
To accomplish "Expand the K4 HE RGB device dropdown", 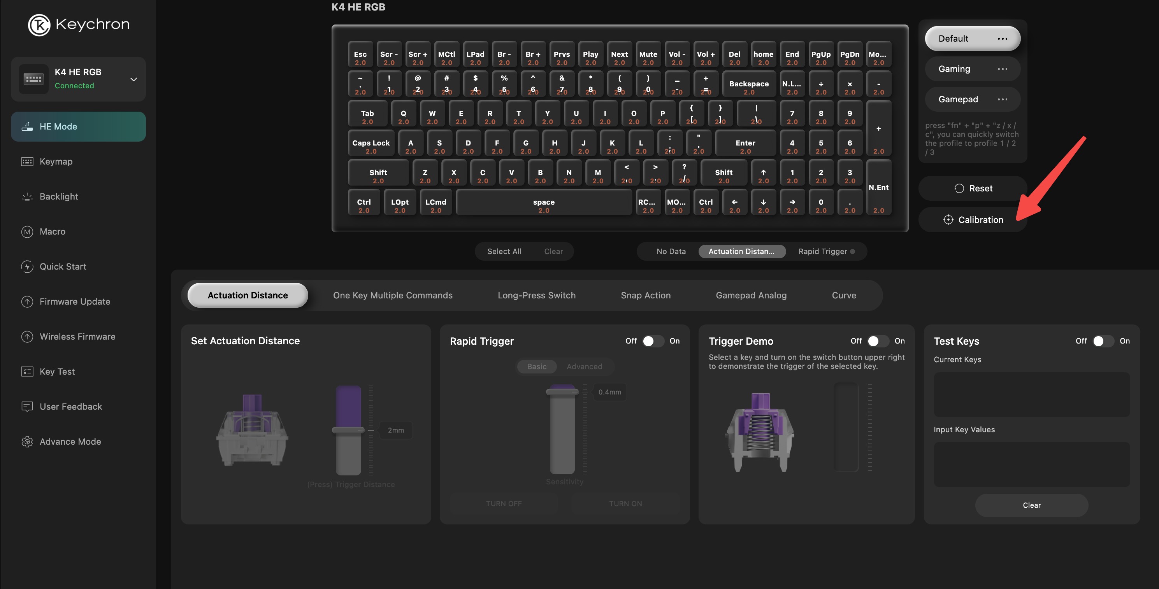I will click(x=133, y=80).
